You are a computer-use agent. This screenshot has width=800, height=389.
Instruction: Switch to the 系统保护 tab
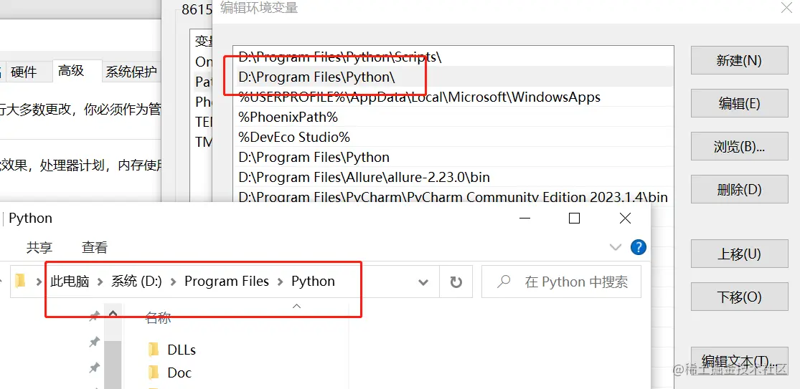(131, 72)
